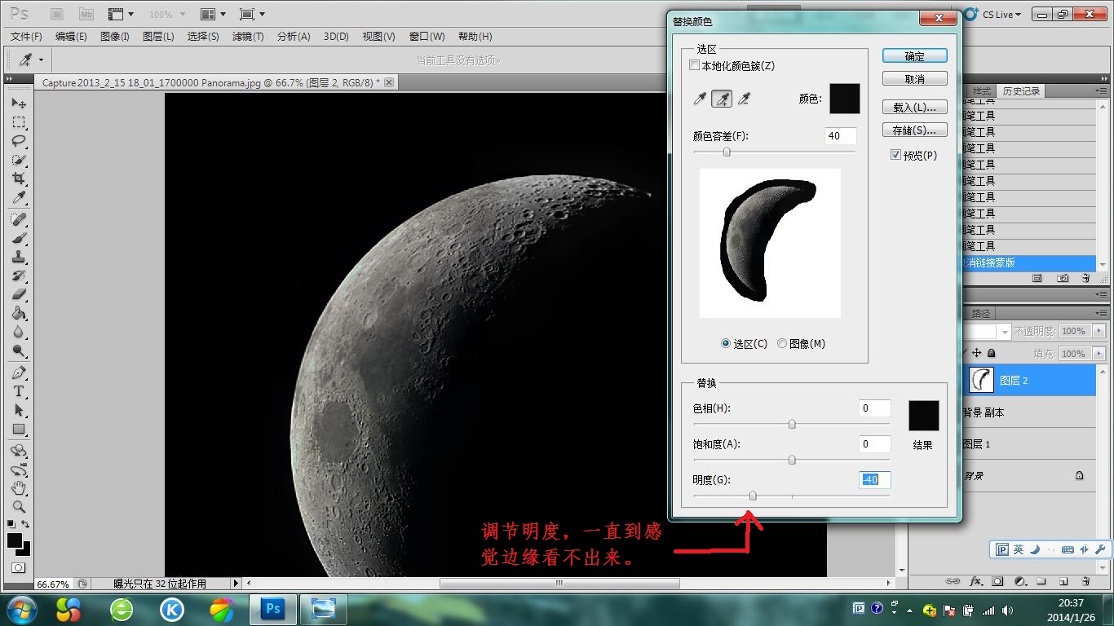Image resolution: width=1114 pixels, height=626 pixels.
Task: Select the Path Selection tool
Action: click(x=19, y=410)
